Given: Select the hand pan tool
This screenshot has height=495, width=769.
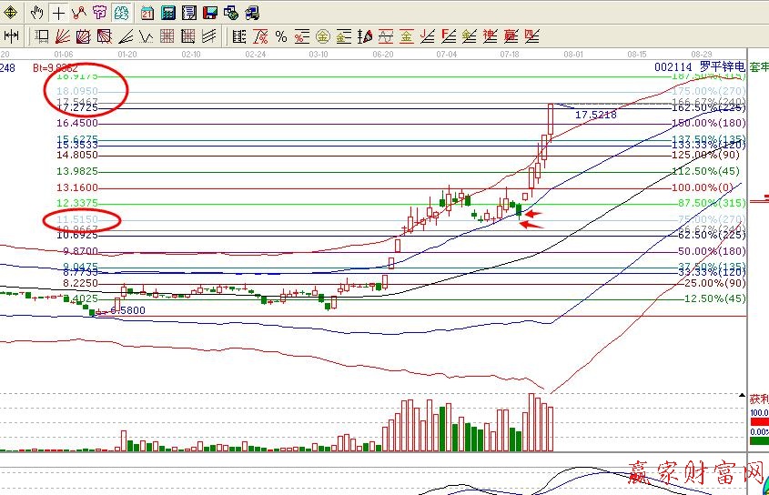Looking at the screenshot, I should pos(36,13).
